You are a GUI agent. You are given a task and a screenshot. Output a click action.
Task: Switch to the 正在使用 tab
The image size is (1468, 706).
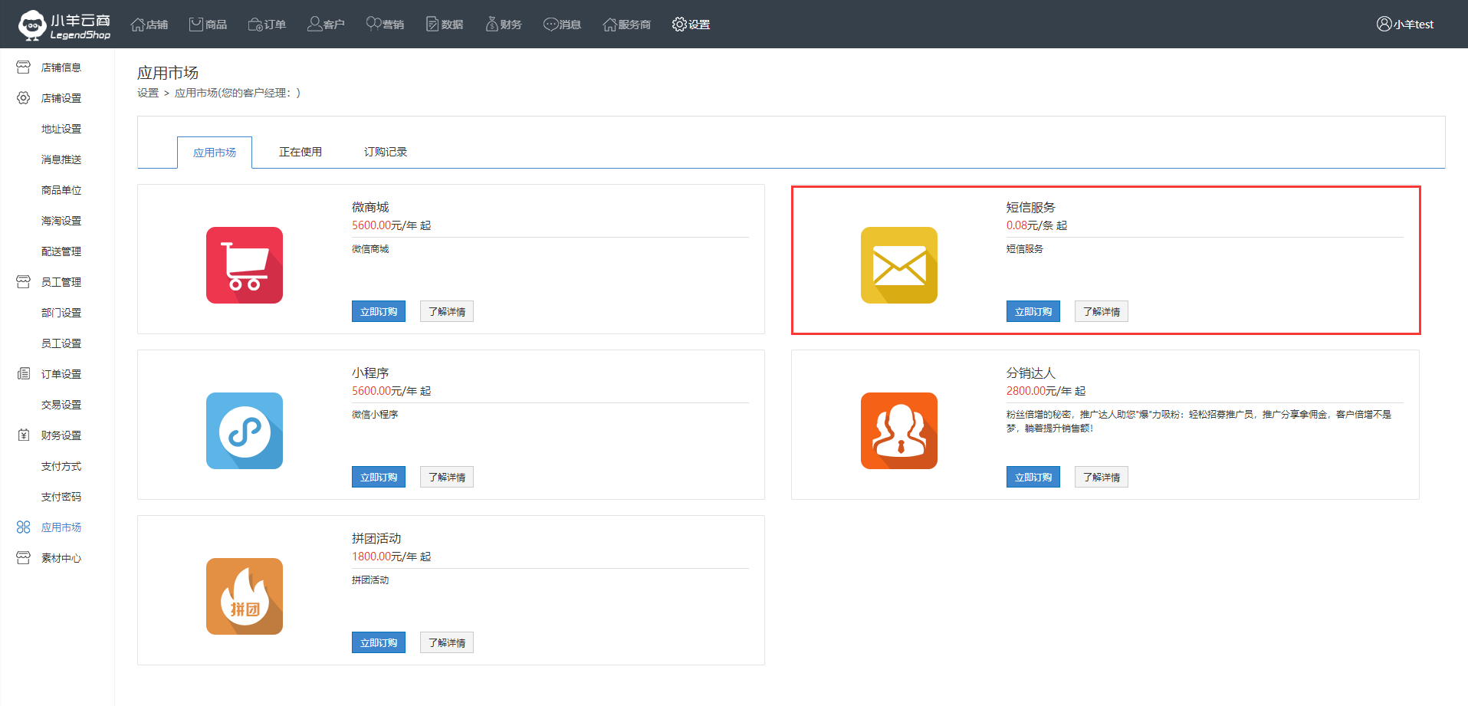[300, 152]
